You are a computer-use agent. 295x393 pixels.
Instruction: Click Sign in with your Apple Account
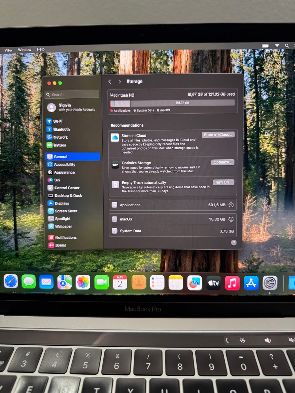(x=71, y=107)
